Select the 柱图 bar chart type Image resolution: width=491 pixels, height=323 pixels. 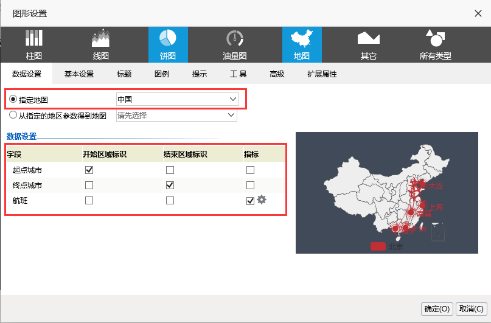(x=34, y=44)
